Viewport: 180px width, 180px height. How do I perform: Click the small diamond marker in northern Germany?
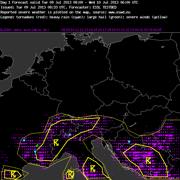click(x=95, y=51)
